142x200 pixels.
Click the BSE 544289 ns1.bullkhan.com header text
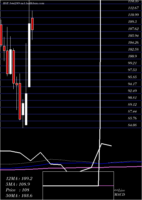pyautogui.click(x=24, y=3)
